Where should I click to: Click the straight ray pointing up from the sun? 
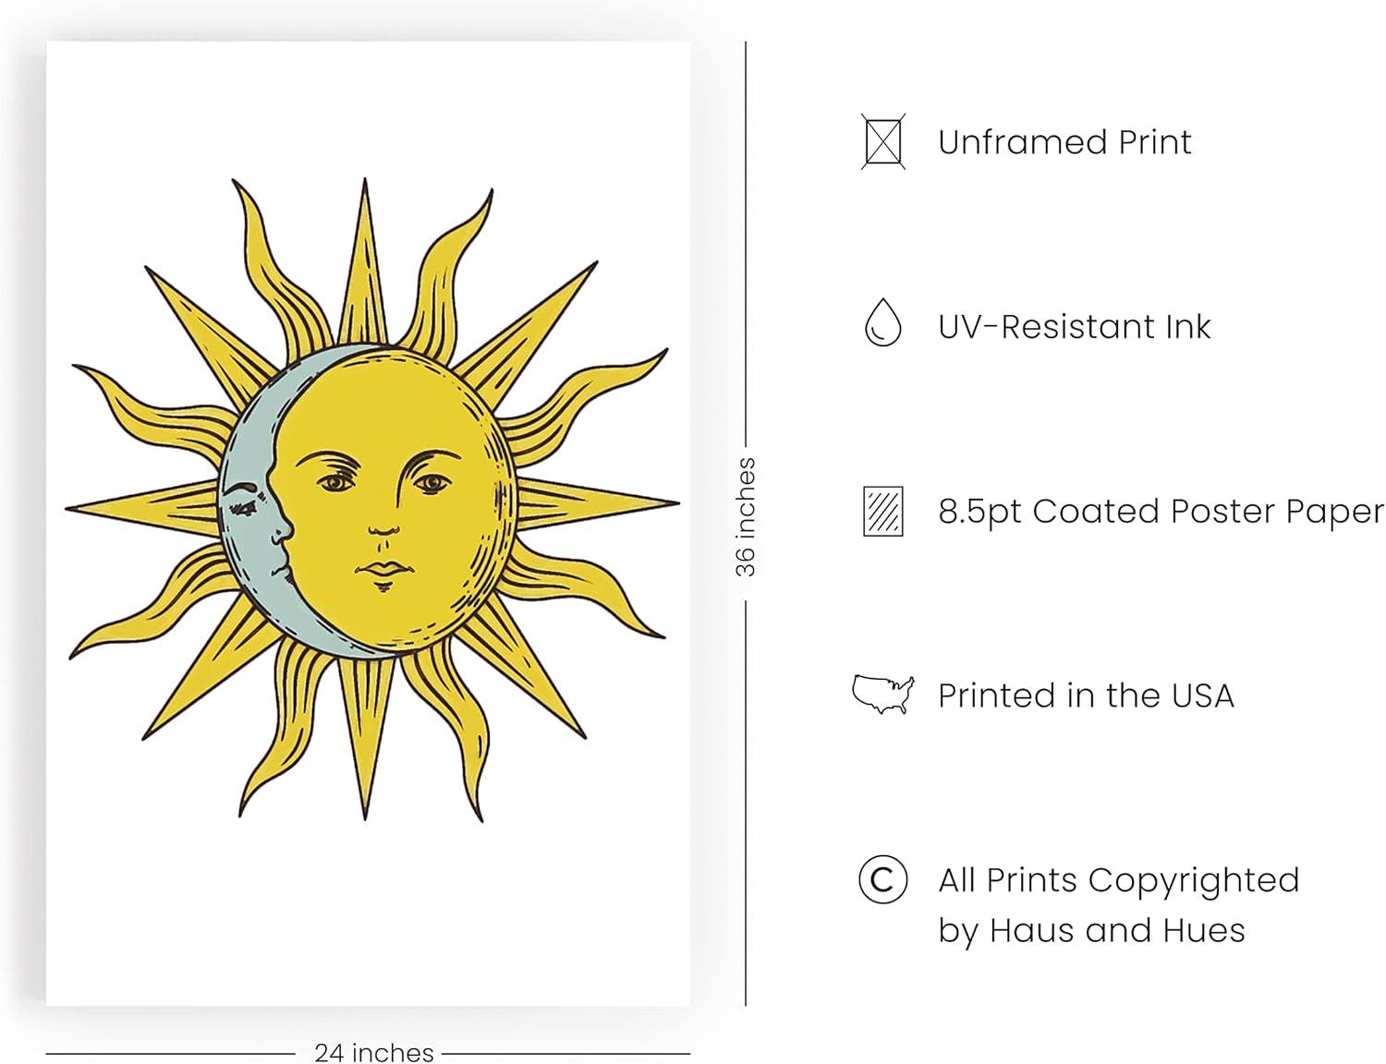click(365, 259)
